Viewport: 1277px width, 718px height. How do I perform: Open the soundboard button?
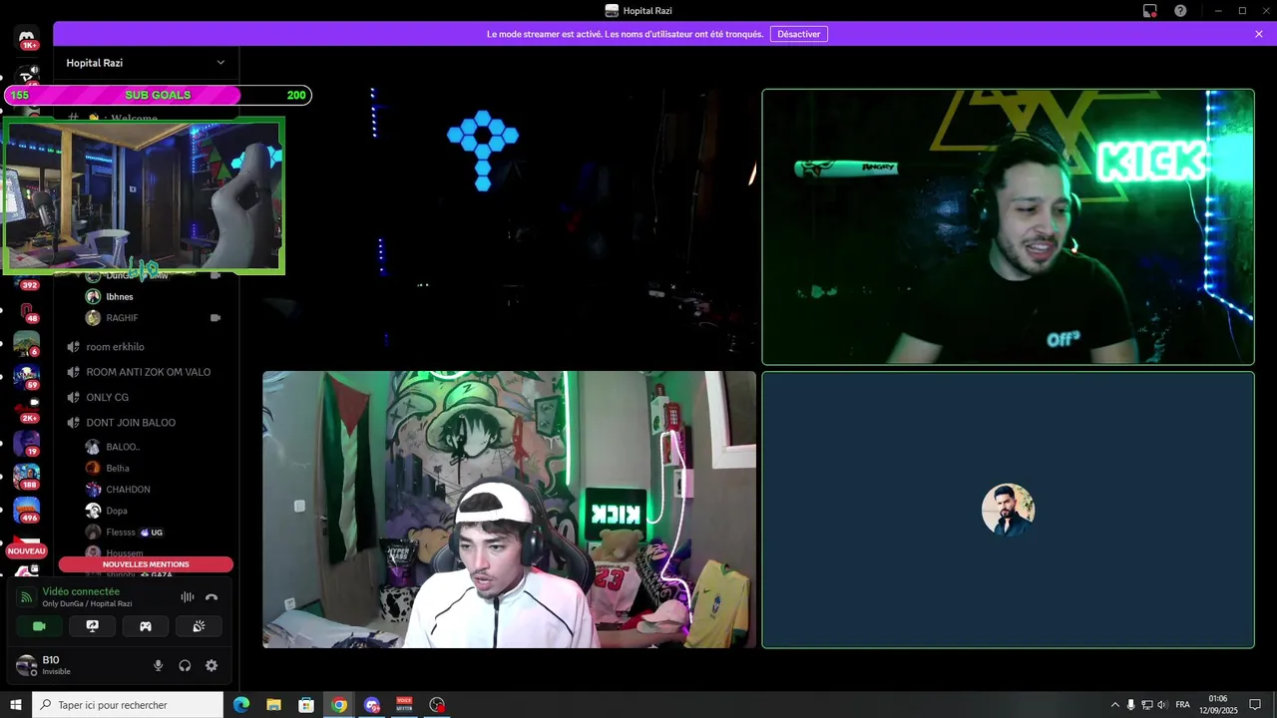[199, 626]
